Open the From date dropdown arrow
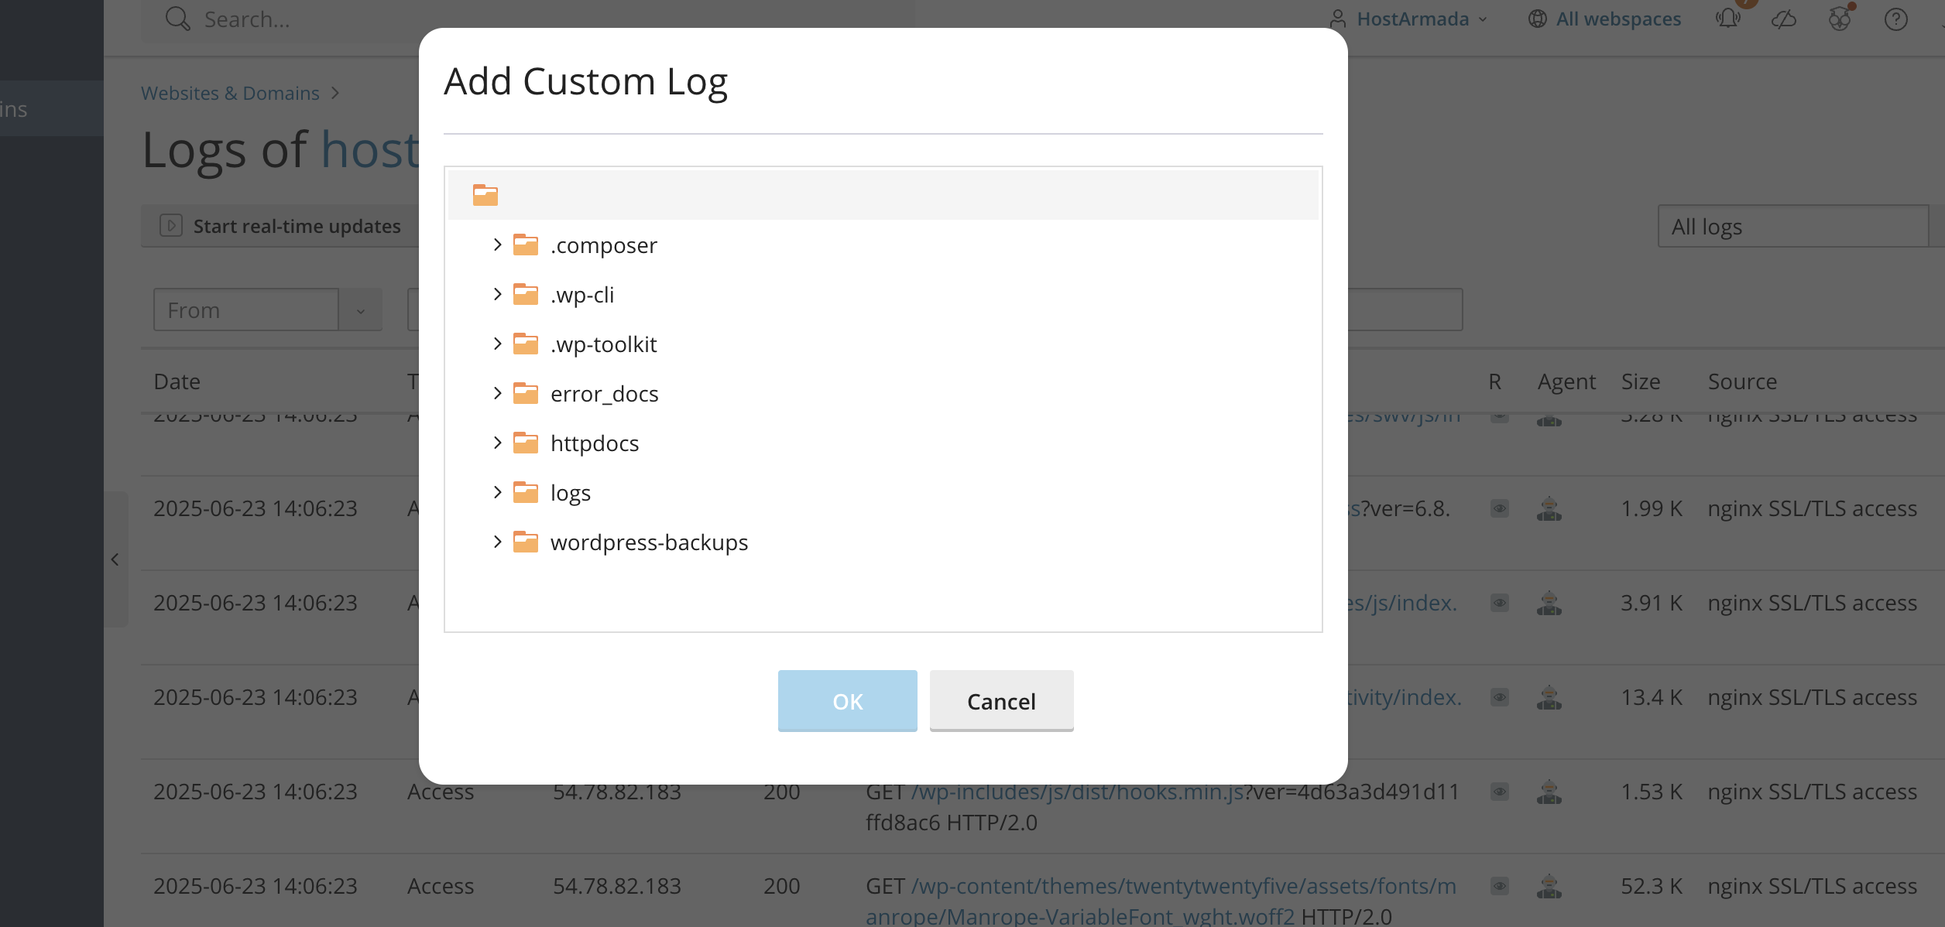Screen dimensions: 1945x927 click(x=360, y=310)
